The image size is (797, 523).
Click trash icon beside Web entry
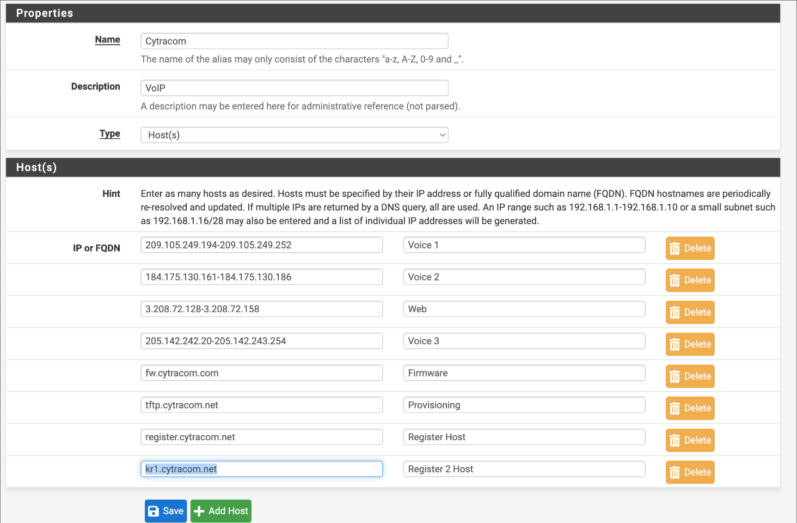pos(675,313)
